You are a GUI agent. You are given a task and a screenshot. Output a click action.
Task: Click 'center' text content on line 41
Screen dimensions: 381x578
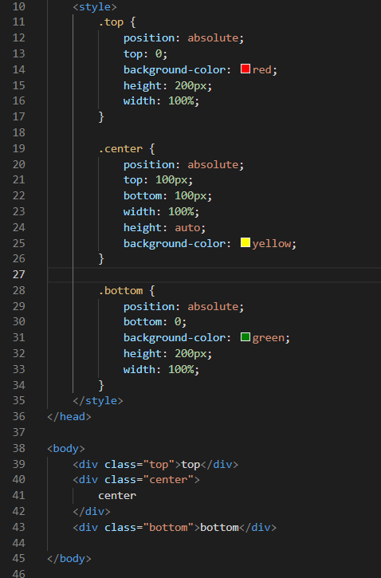pos(117,496)
